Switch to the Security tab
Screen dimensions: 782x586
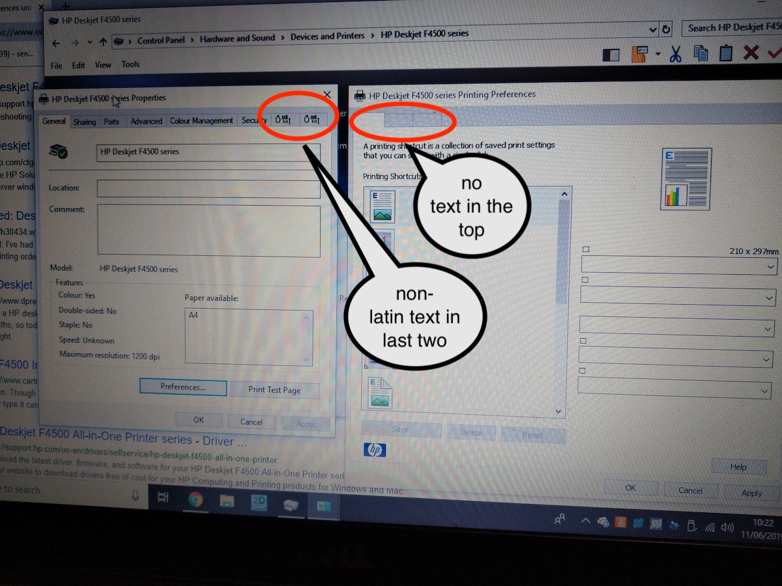253,120
